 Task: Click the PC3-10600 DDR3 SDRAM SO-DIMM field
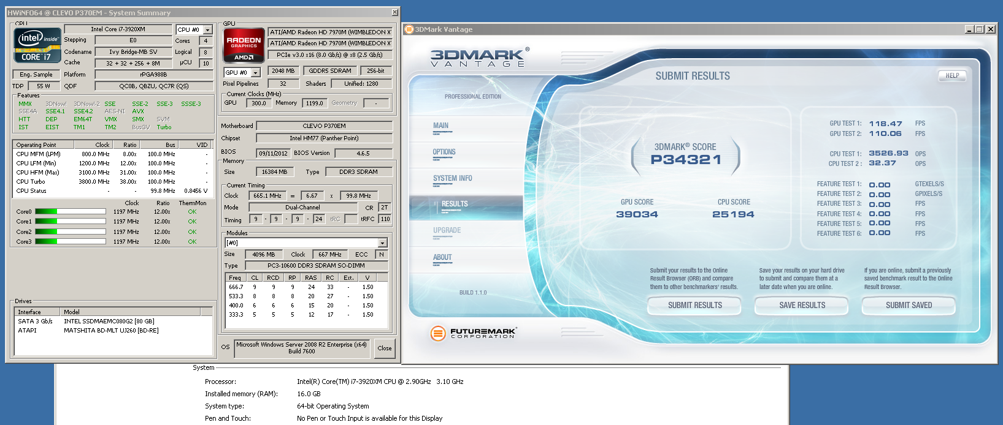[x=317, y=266]
